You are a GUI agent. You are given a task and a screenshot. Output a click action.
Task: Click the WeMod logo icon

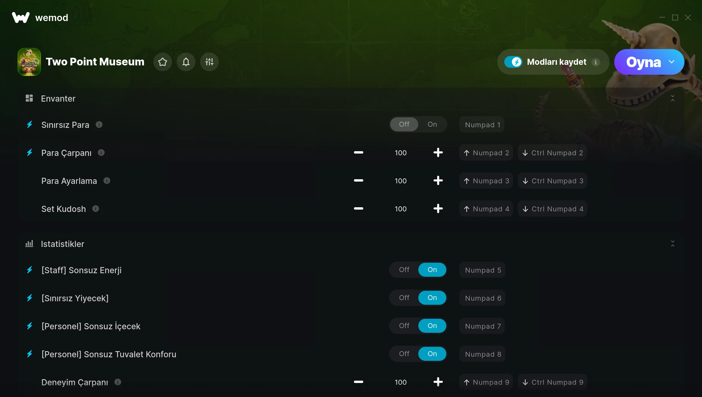[21, 18]
